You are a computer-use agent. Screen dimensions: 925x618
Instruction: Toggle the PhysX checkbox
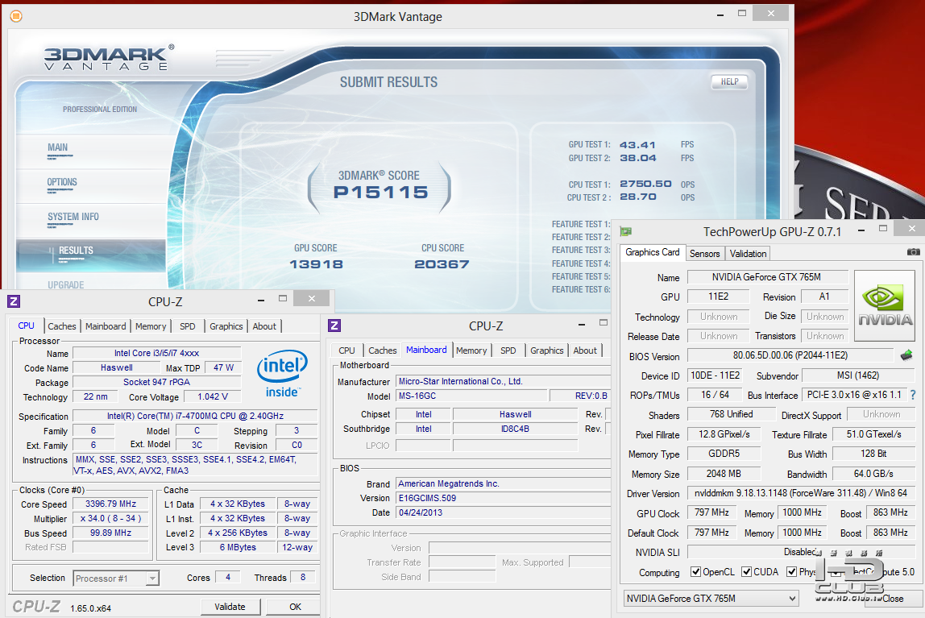[792, 572]
